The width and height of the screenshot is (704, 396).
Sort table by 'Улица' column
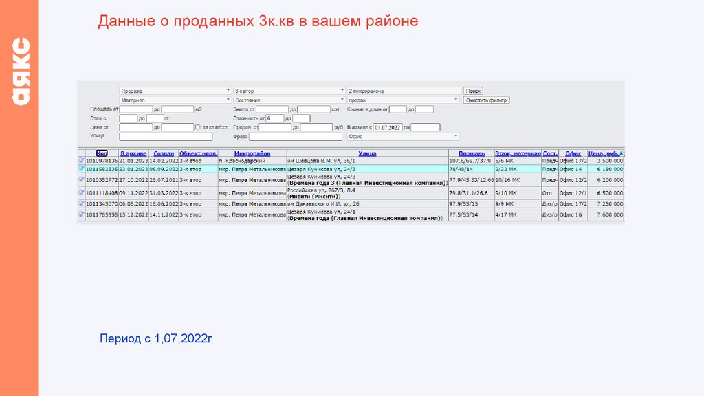pos(367,153)
